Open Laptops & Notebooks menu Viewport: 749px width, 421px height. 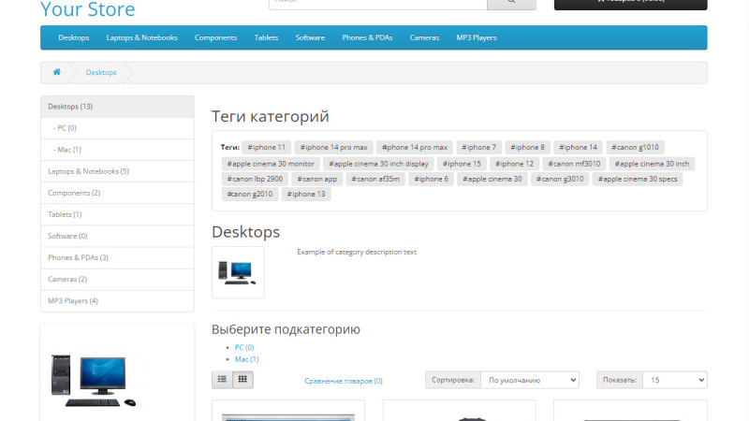pos(142,37)
